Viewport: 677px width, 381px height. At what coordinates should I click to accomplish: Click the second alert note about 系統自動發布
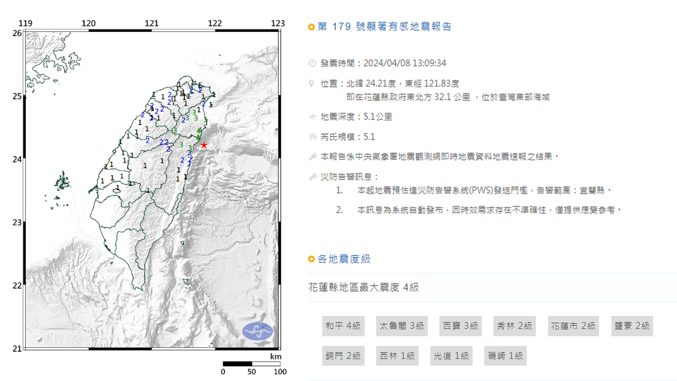pos(489,210)
